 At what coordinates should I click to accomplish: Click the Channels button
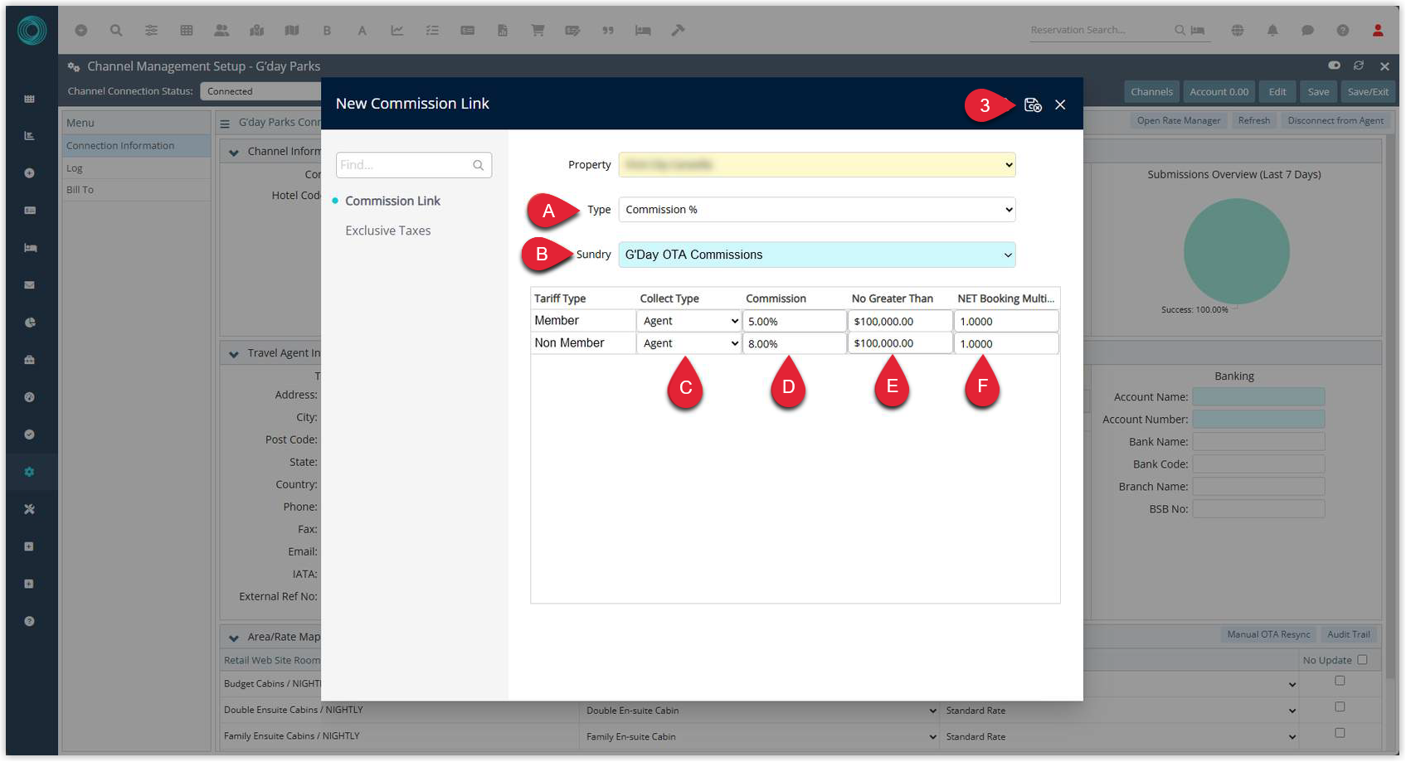(x=1151, y=92)
